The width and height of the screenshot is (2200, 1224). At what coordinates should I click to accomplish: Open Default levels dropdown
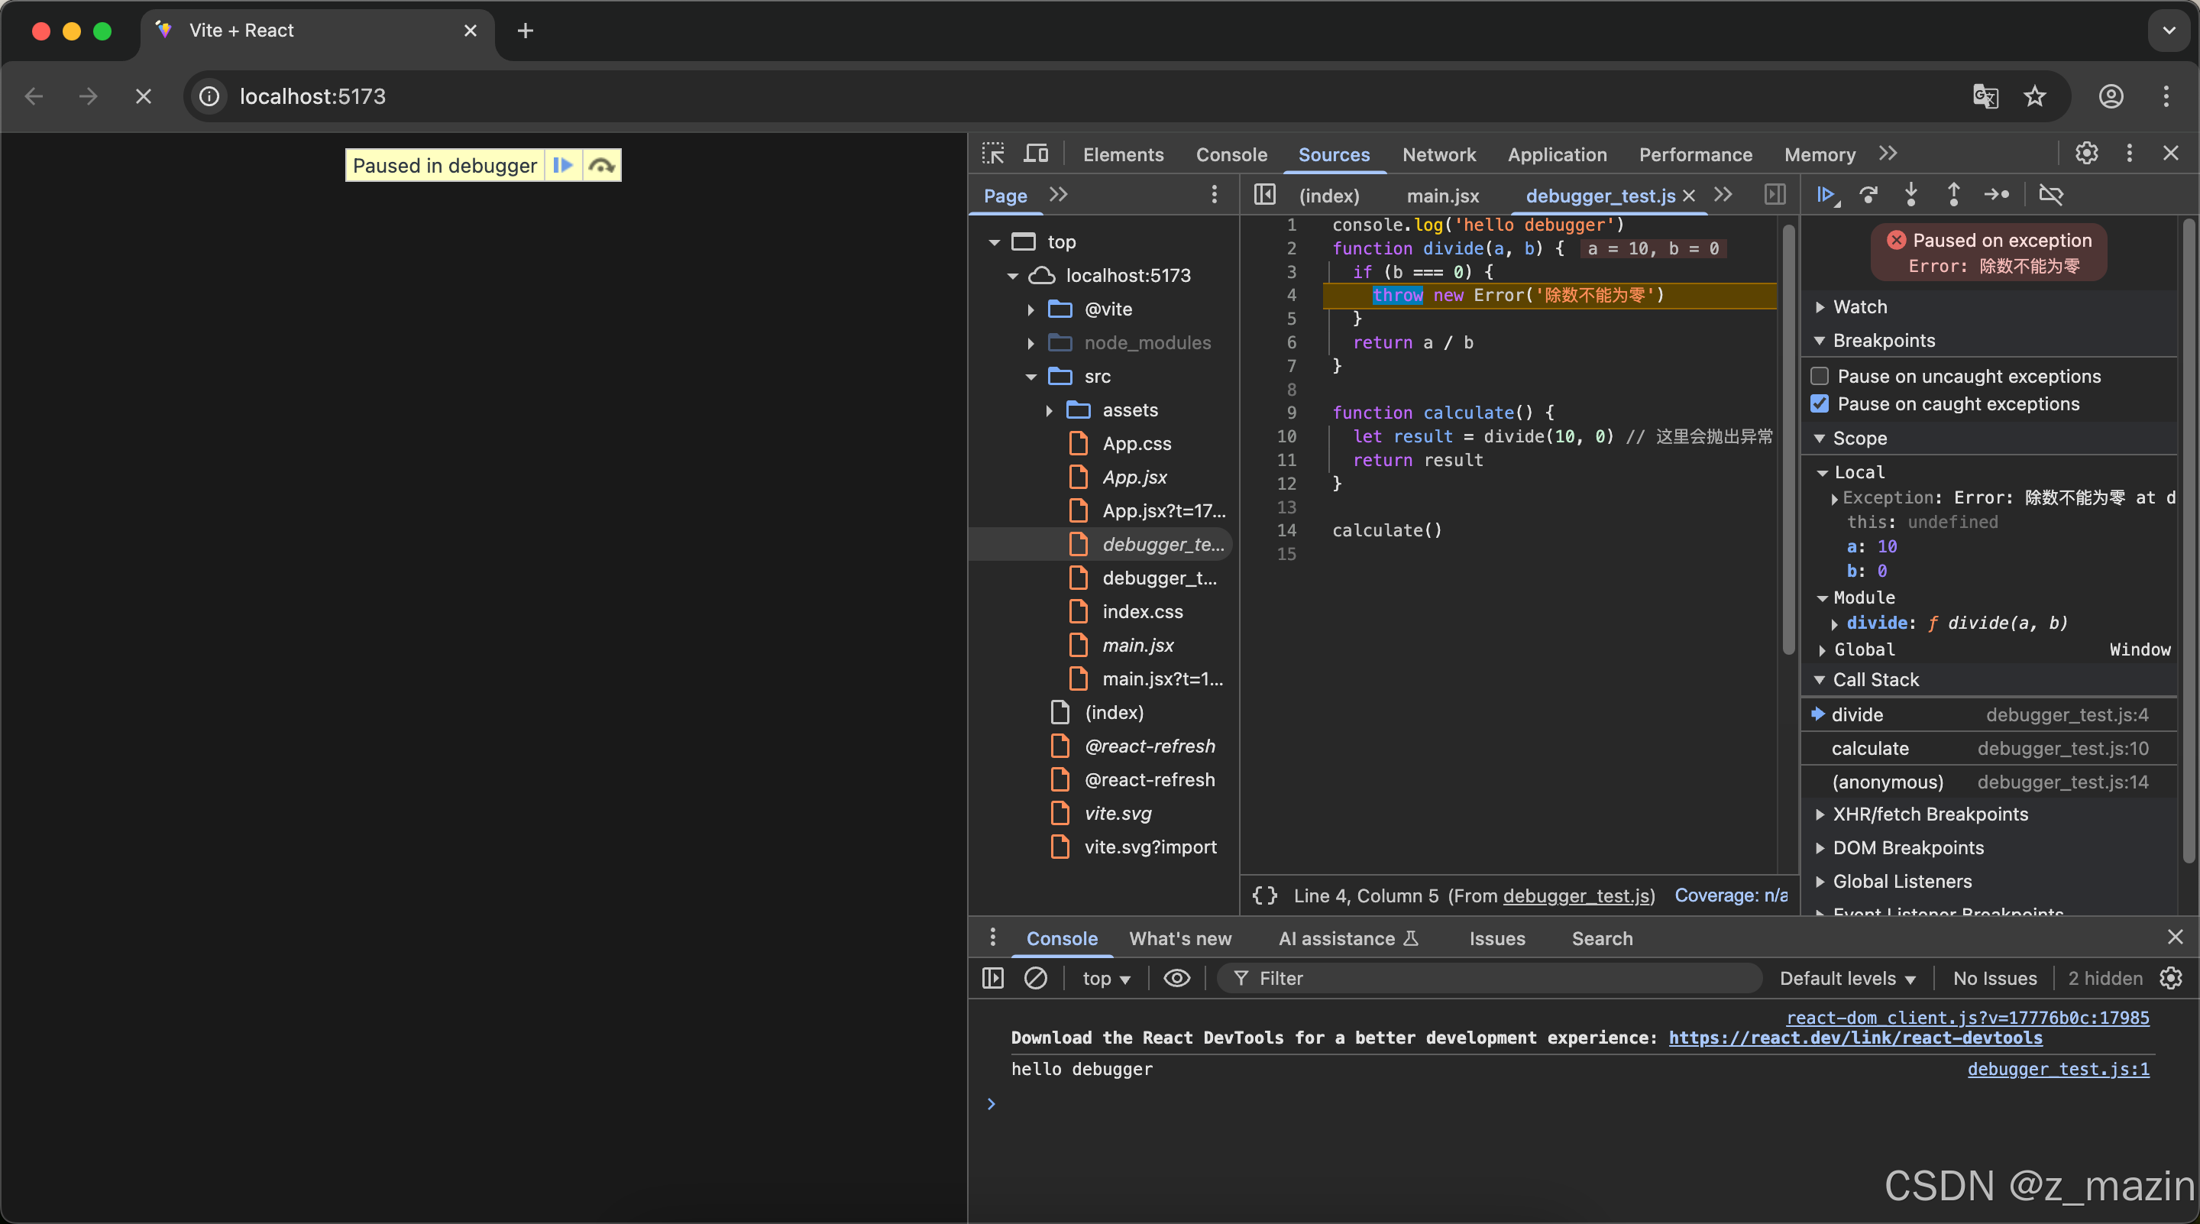pyautogui.click(x=1847, y=978)
